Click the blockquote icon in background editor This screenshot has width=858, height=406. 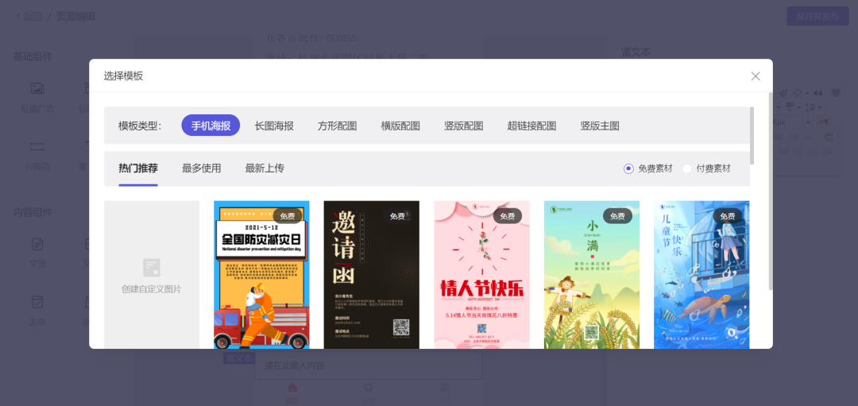pos(818,92)
